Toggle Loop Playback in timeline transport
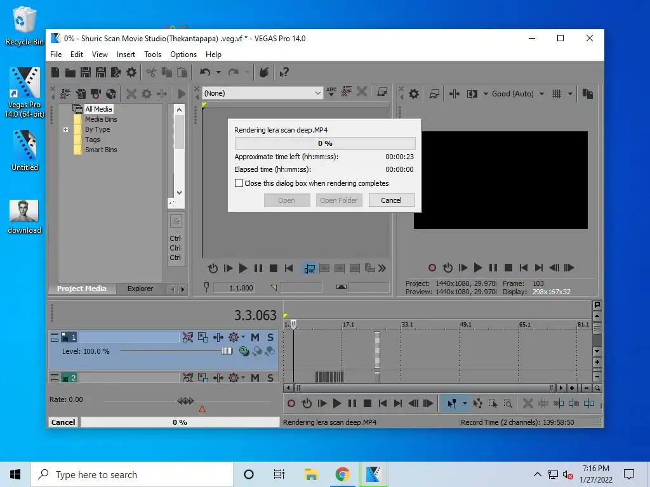Viewport: 650px width, 487px height. [307, 403]
